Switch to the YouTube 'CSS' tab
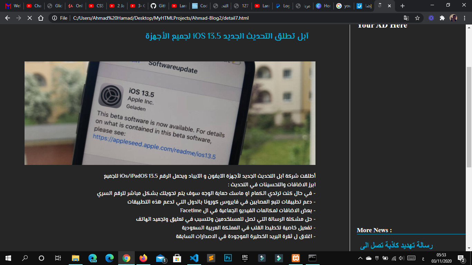The image size is (472, 265). [x=96, y=6]
